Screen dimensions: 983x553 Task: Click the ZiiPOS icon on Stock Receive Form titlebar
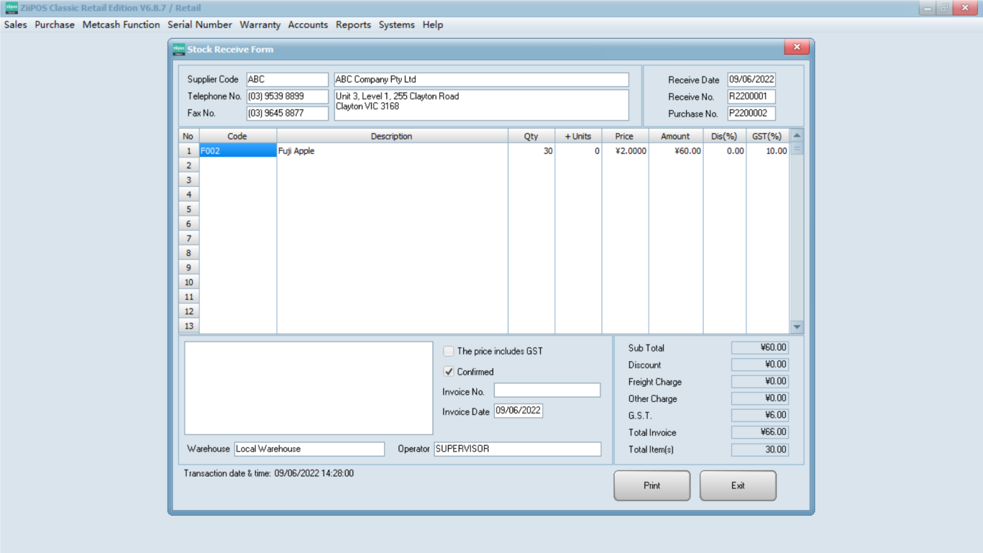pos(179,49)
